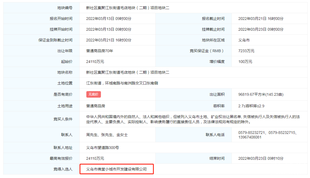The width and height of the screenshot is (310, 178).
Task: Click the 挂牌截止时间 label
Action: pos(213,29)
